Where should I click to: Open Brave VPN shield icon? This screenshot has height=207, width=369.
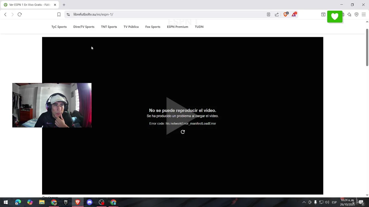[357, 14]
